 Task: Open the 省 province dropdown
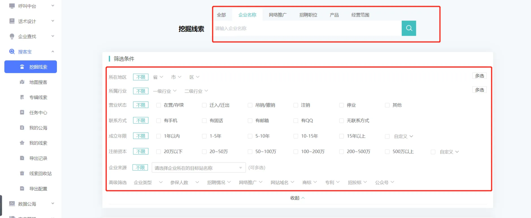pos(158,77)
